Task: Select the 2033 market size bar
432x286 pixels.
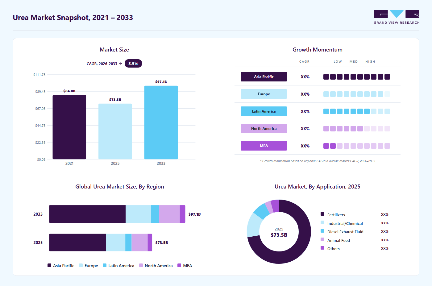Action: point(161,122)
